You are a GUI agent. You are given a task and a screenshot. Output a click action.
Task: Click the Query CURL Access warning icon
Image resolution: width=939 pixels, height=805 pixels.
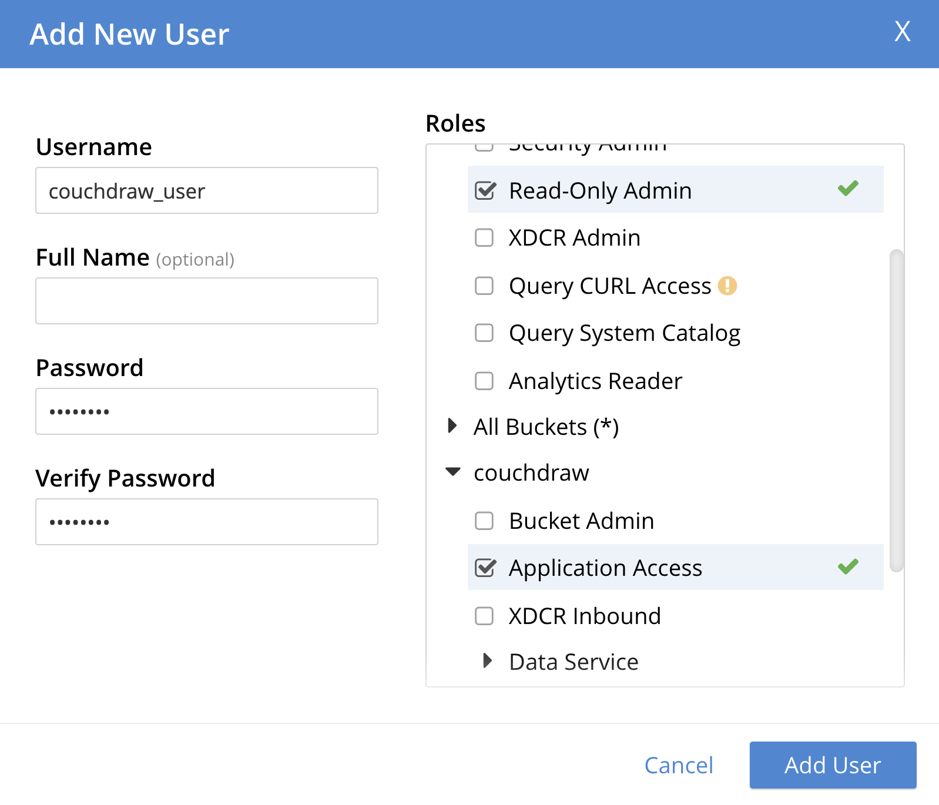(x=727, y=286)
